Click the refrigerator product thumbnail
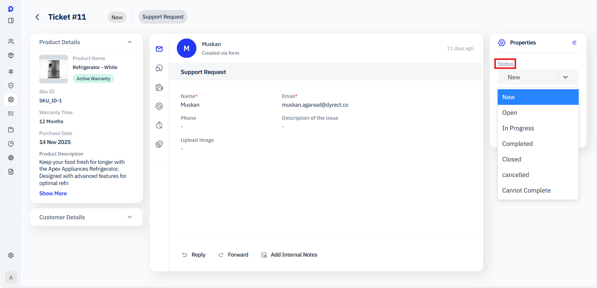 (x=54, y=69)
